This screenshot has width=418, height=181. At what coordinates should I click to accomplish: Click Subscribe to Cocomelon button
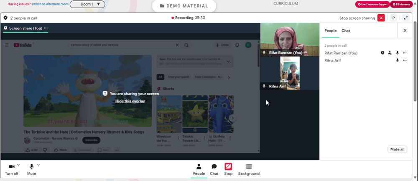click(x=91, y=140)
